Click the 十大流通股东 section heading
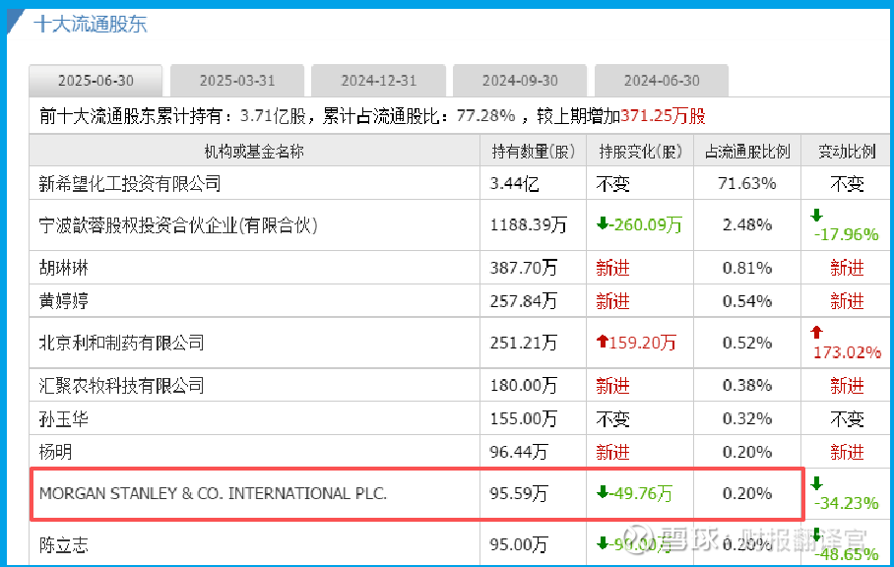The width and height of the screenshot is (894, 567). (x=90, y=24)
